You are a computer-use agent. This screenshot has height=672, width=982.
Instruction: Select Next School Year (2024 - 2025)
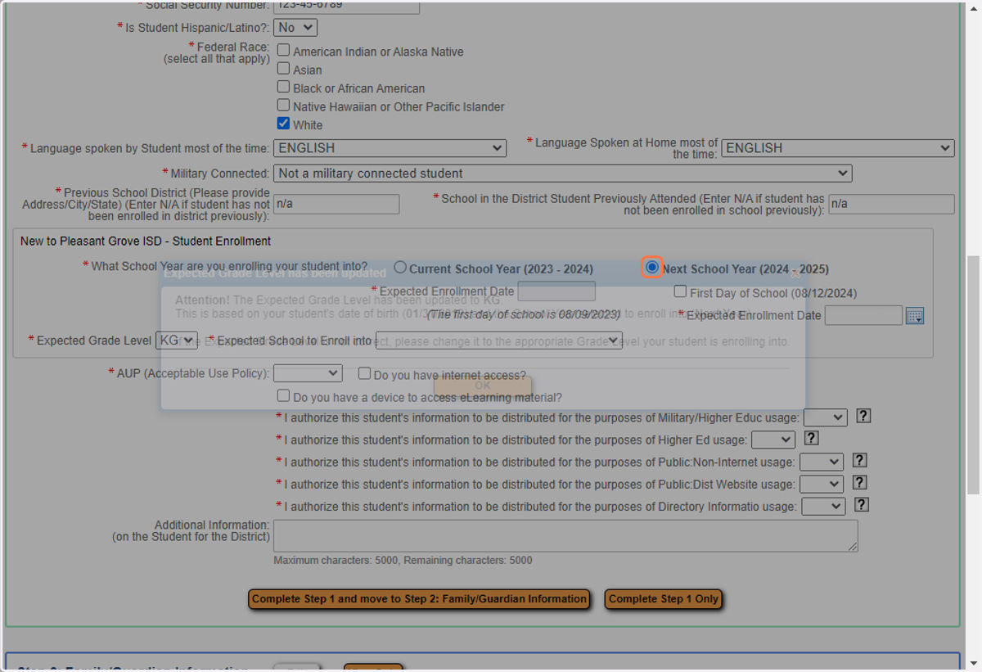click(x=652, y=268)
